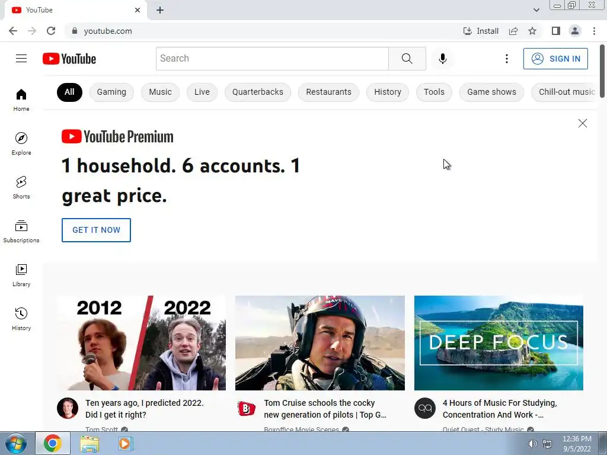This screenshot has width=607, height=455.
Task: Open Explore in the sidebar
Action: tap(21, 143)
